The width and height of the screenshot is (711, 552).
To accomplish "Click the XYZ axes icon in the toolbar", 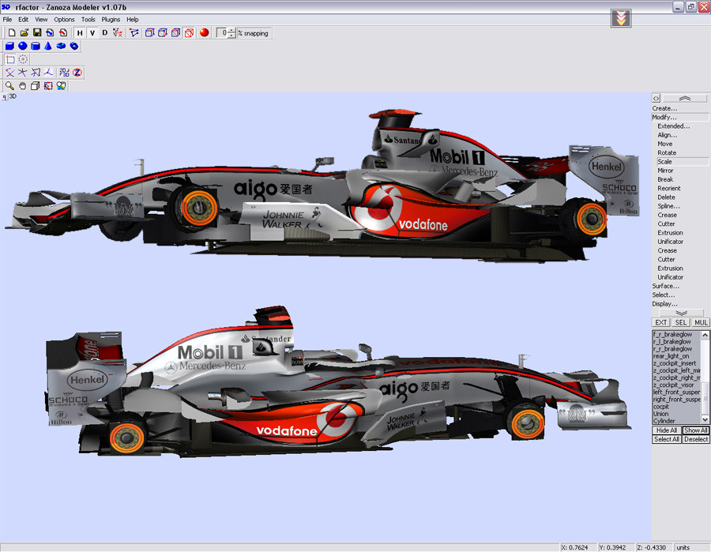I will pos(118,32).
